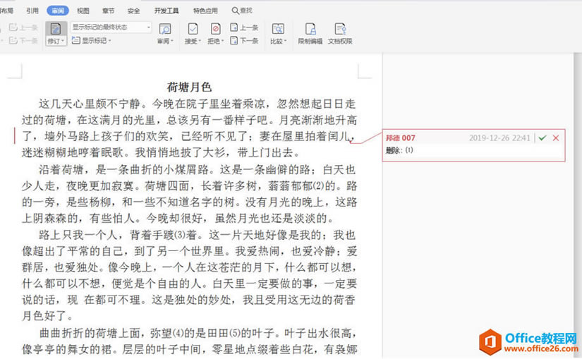The image size is (582, 359).
Task: Open the 接受 dropdown arrow
Action: (x=200, y=41)
